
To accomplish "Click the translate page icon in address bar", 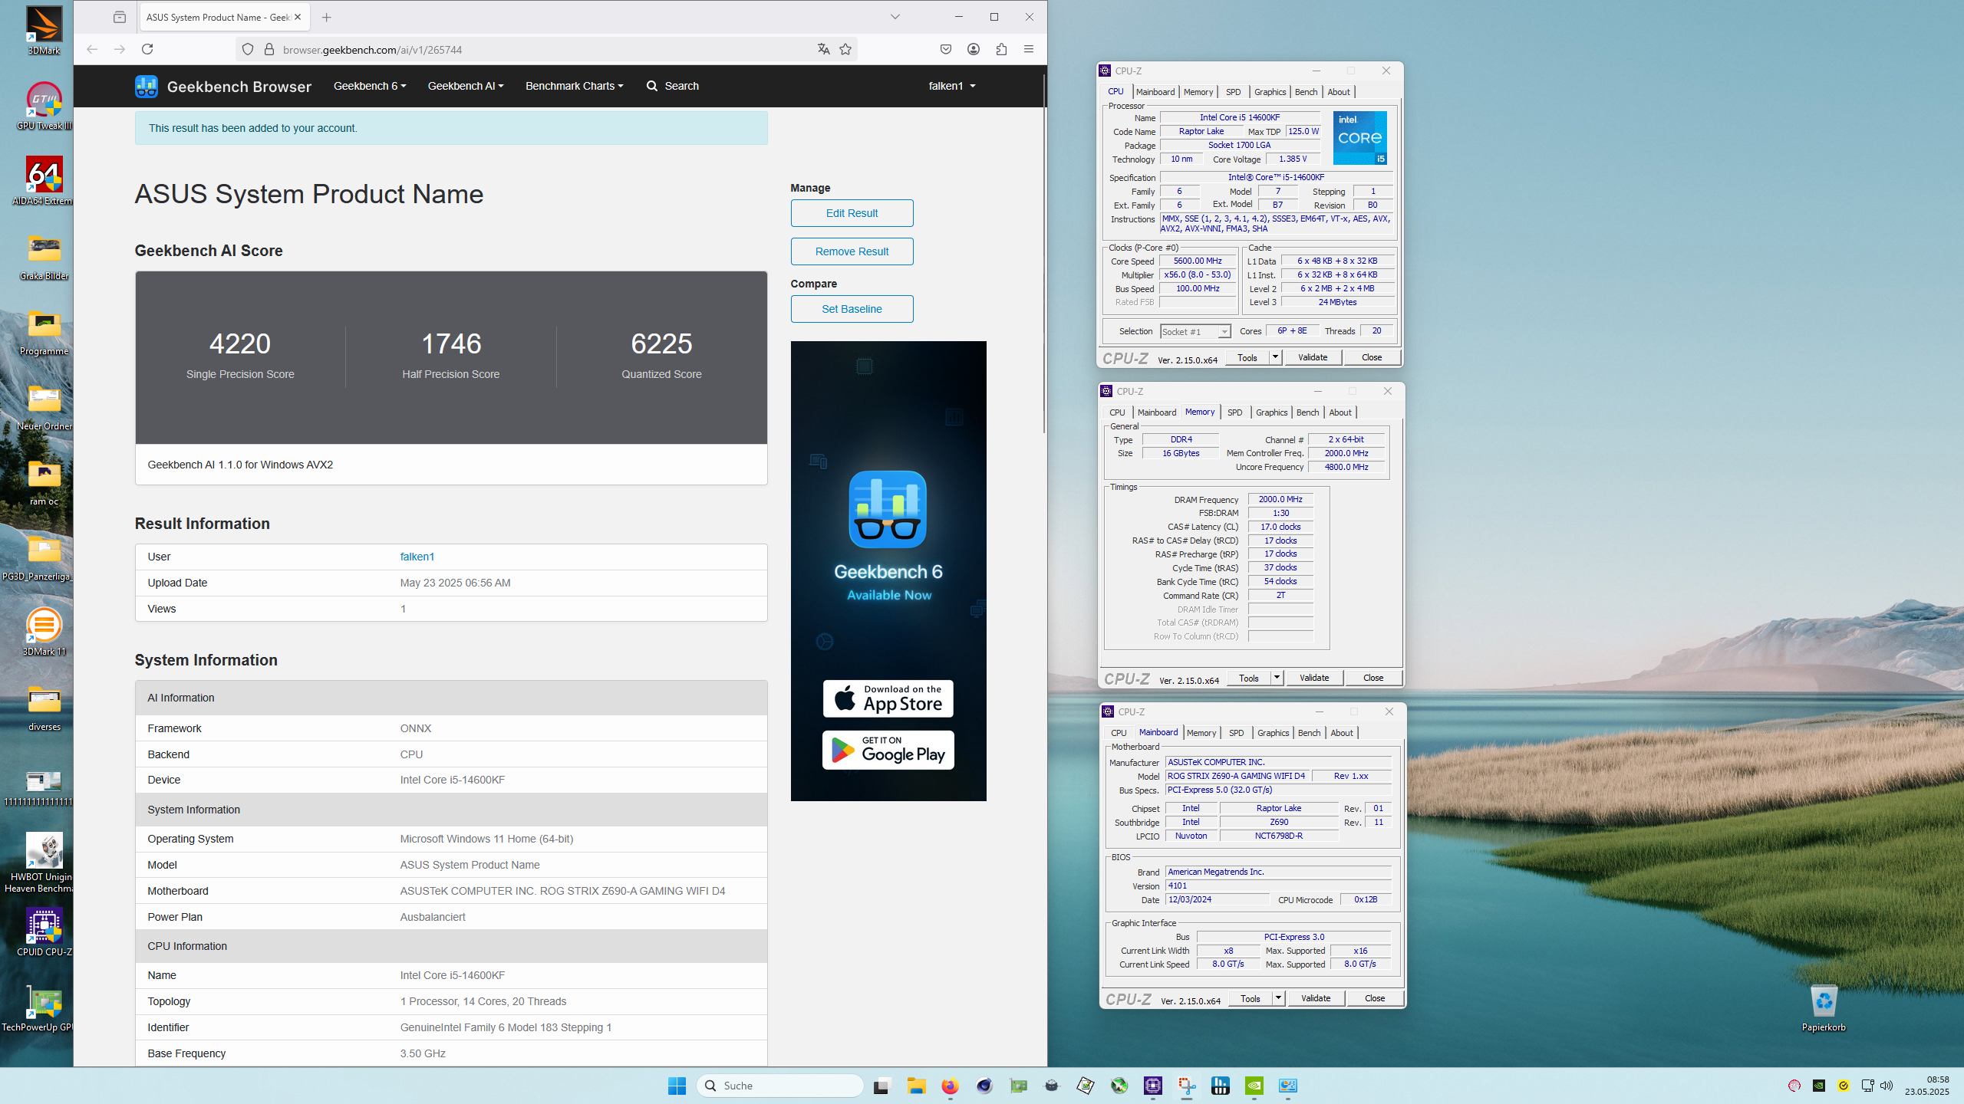I will pos(823,49).
